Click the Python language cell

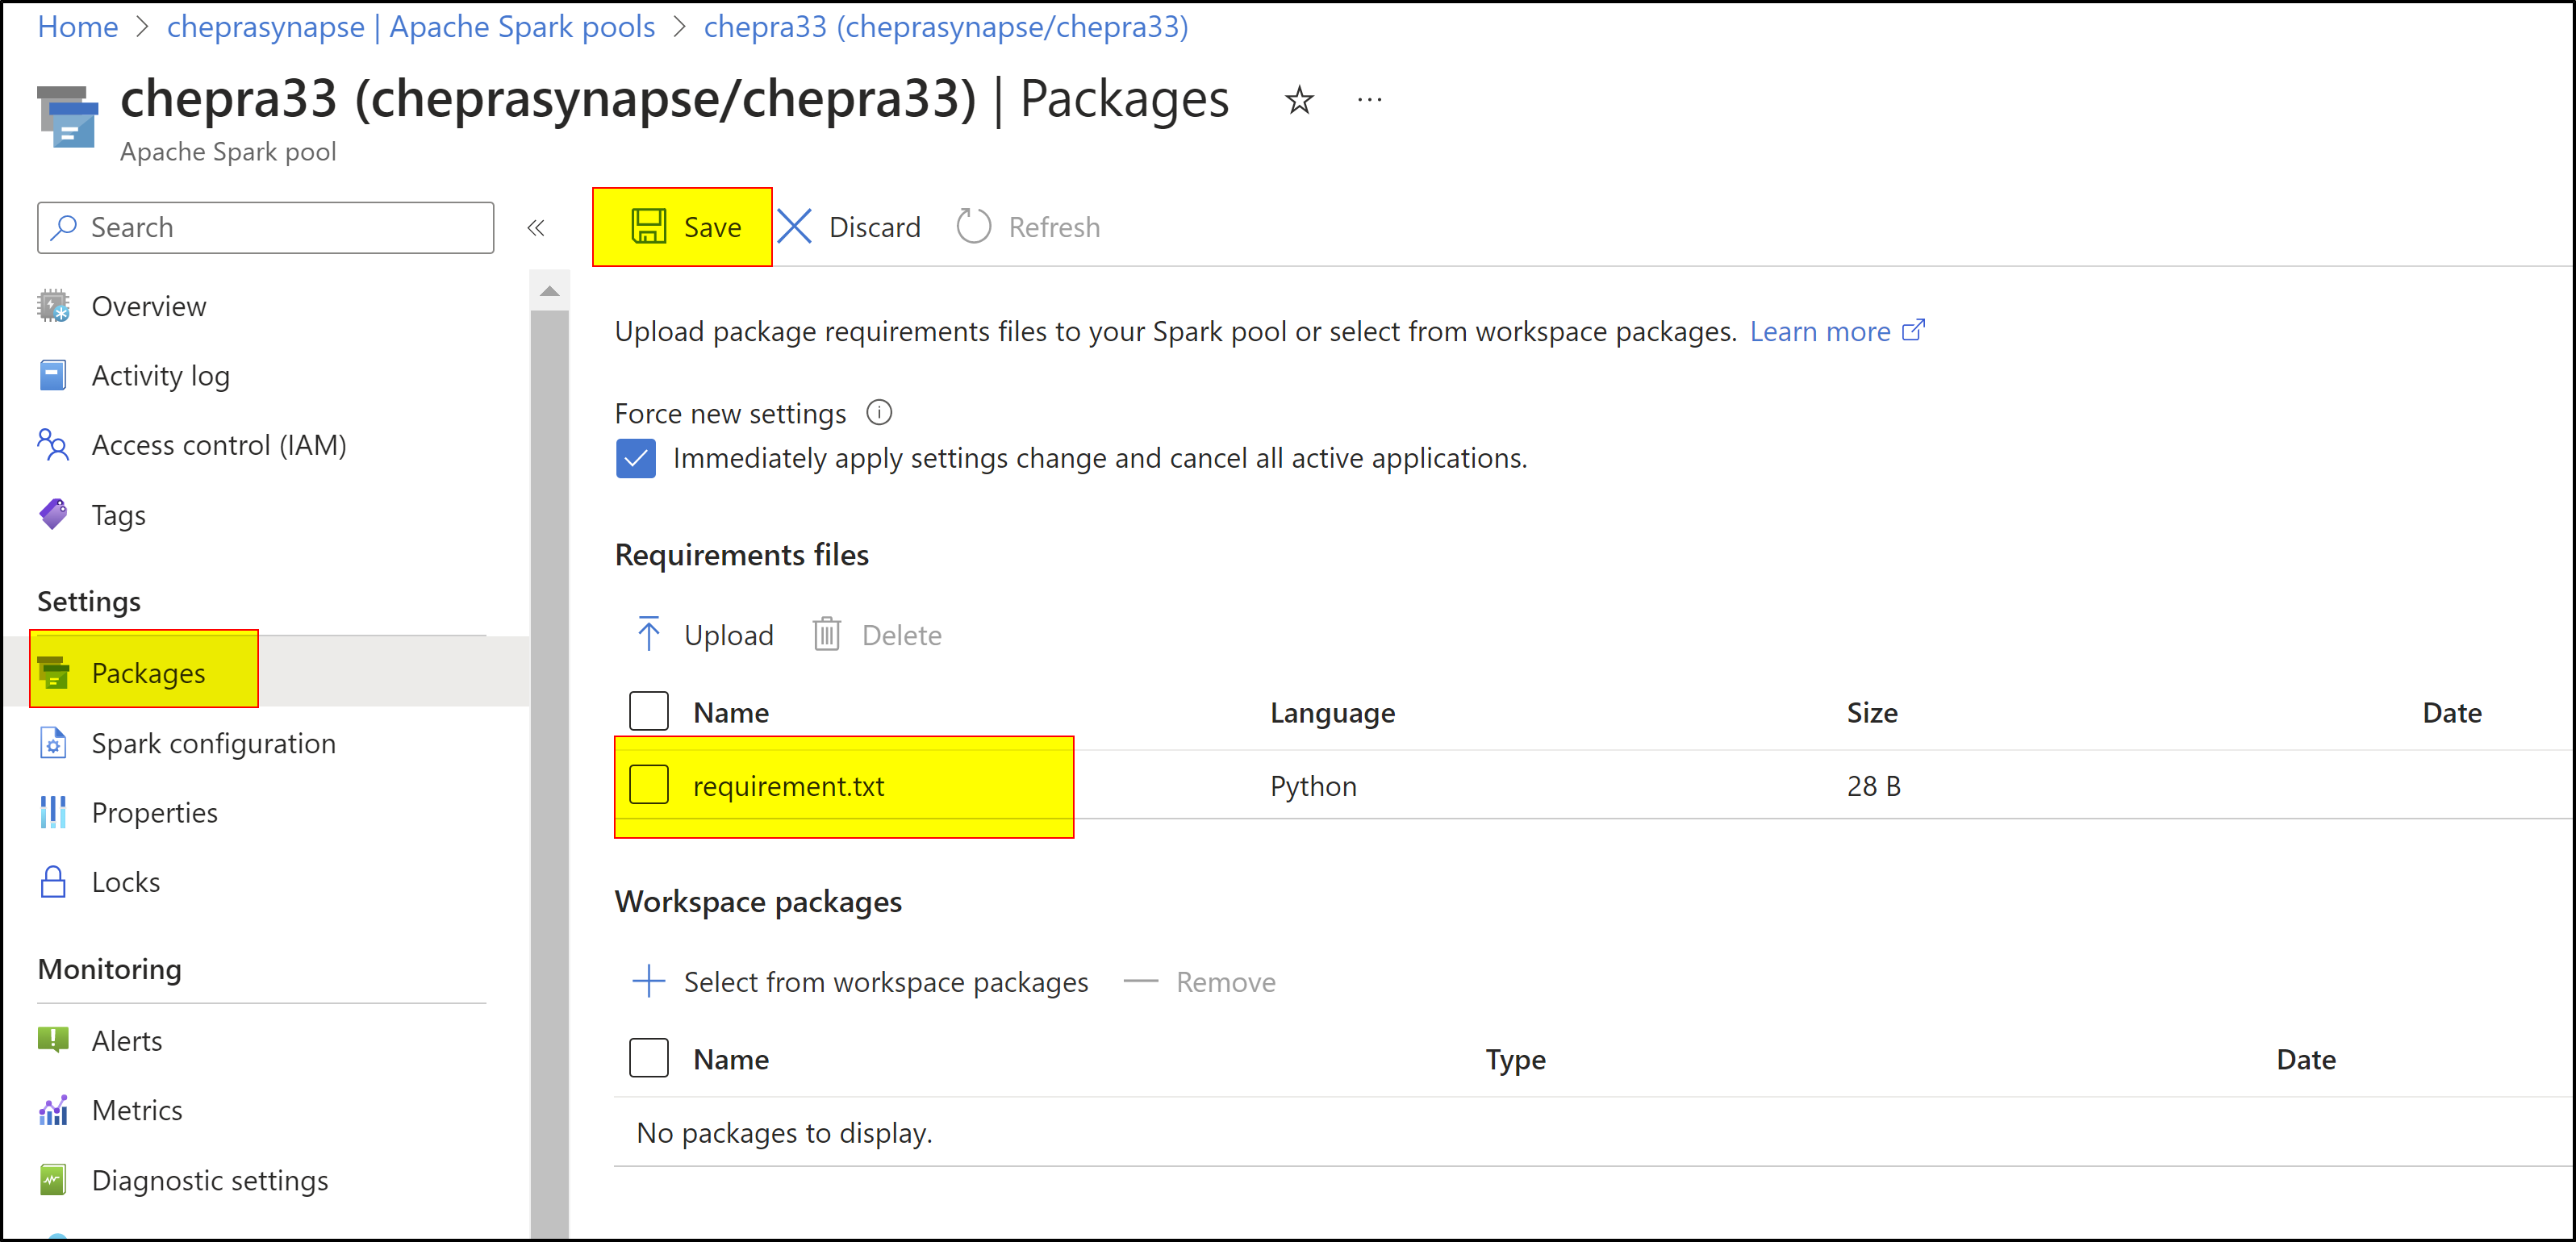[1313, 786]
